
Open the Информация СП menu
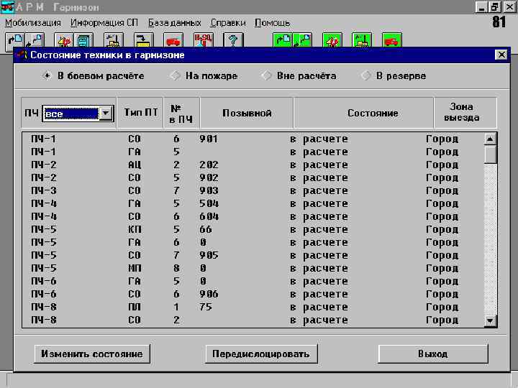point(104,23)
